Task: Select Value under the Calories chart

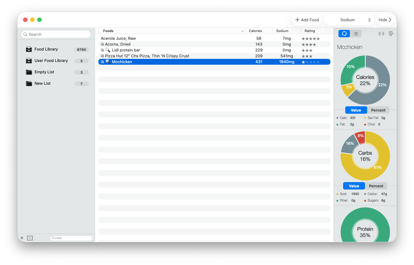Action: pos(356,110)
